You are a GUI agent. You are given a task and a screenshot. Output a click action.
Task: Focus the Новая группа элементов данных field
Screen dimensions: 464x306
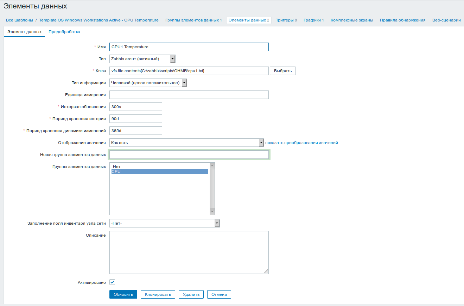pos(189,155)
